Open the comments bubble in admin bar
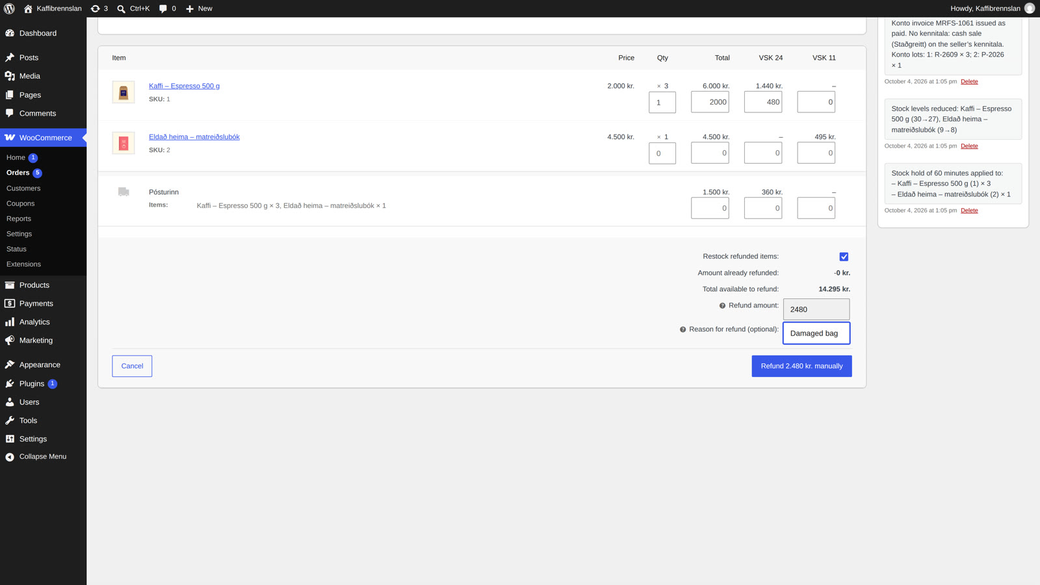Screen dimensions: 1040x585 click(168, 8)
